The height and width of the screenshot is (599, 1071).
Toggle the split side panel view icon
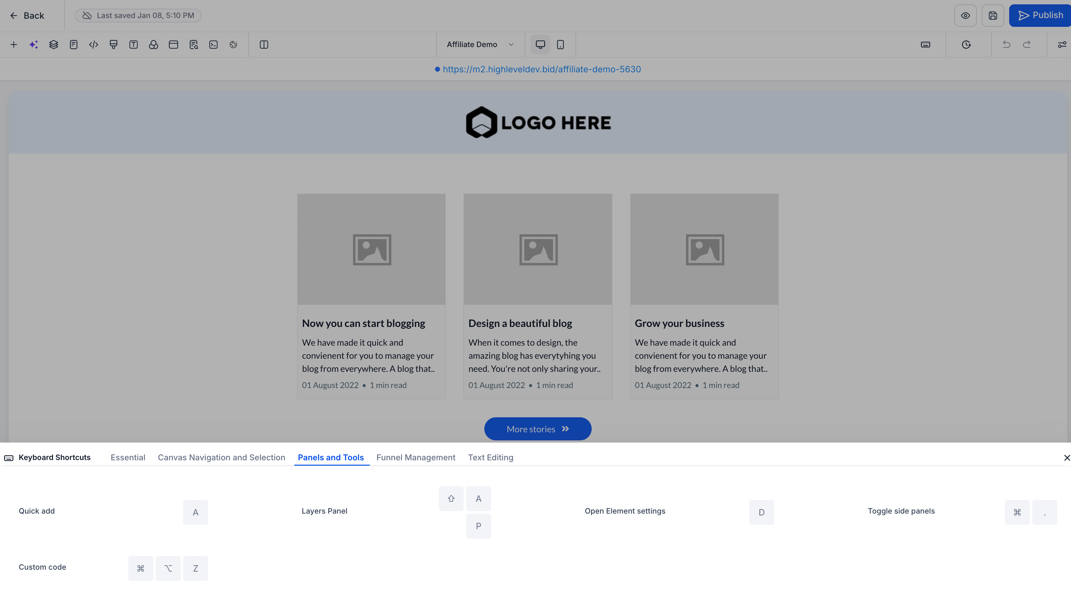(x=264, y=45)
